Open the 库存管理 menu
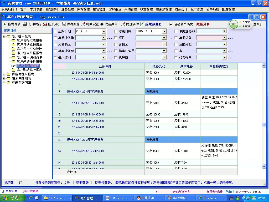The width and height of the screenshot is (269, 202). click(x=83, y=9)
